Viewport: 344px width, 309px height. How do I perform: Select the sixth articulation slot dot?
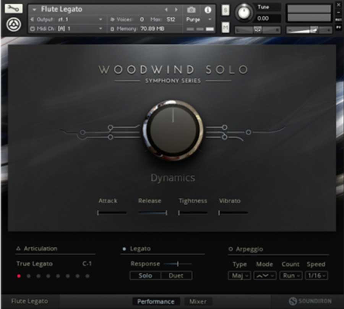coord(68,276)
